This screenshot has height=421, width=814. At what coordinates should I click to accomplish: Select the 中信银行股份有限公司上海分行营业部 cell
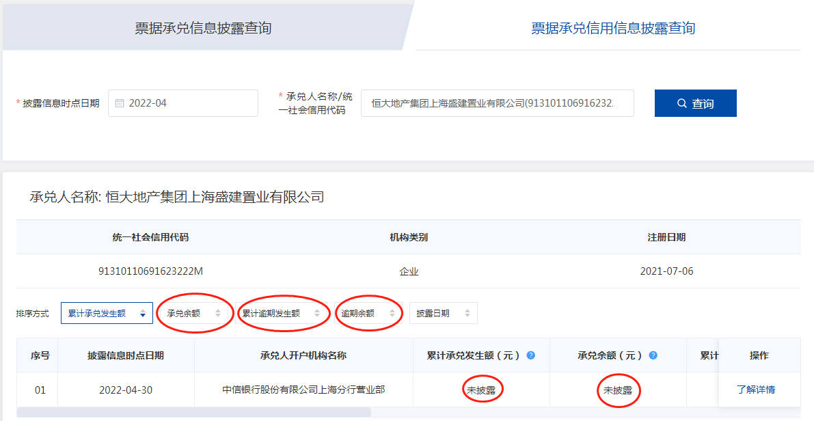(x=303, y=390)
